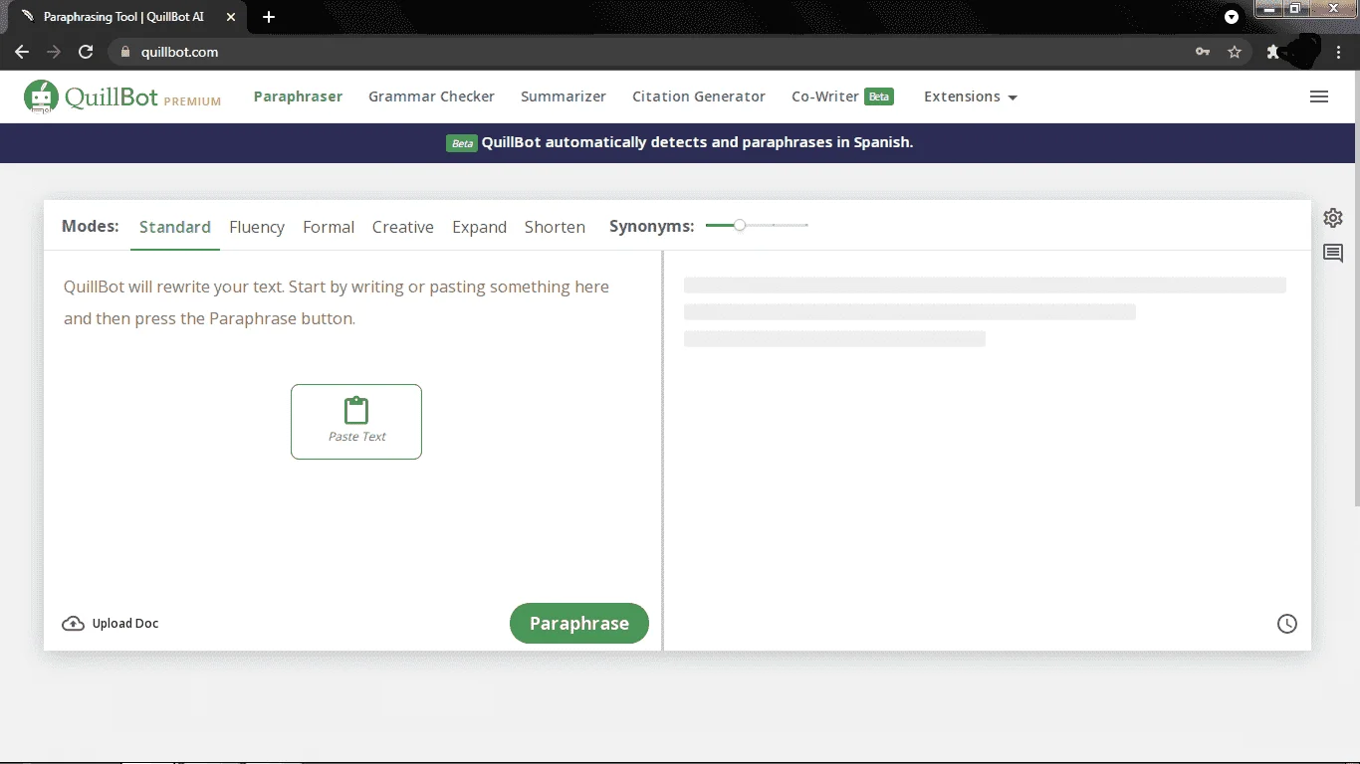The height and width of the screenshot is (764, 1360).
Task: Open browser extensions puzzle icon
Action: (1272, 52)
